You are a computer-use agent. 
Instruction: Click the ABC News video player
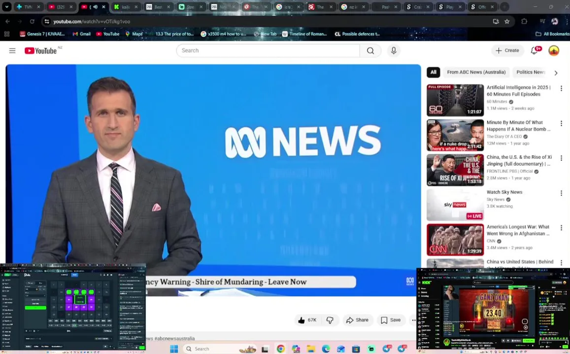[213, 180]
